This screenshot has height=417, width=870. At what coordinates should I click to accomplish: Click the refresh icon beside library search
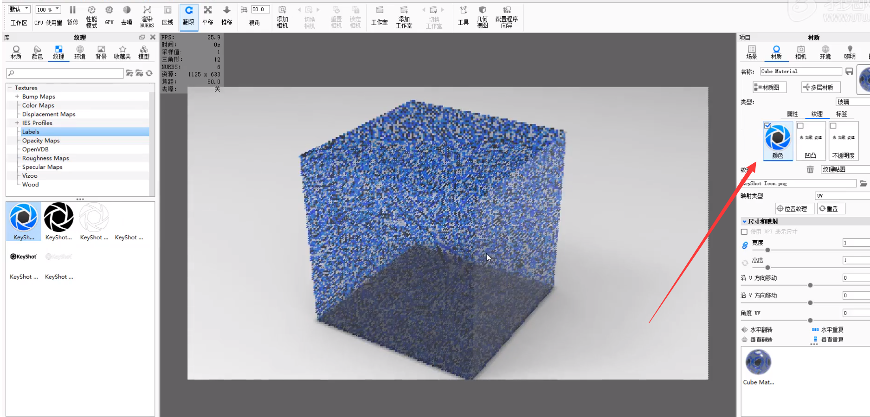(149, 73)
